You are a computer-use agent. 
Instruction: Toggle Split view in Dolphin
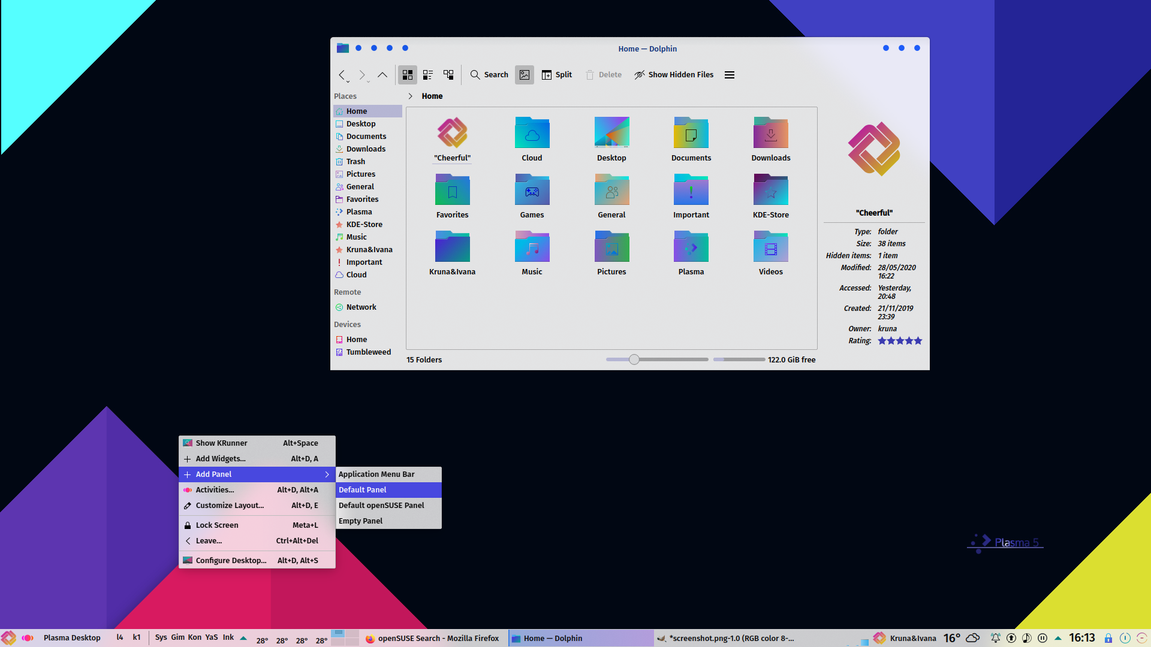pyautogui.click(x=557, y=75)
